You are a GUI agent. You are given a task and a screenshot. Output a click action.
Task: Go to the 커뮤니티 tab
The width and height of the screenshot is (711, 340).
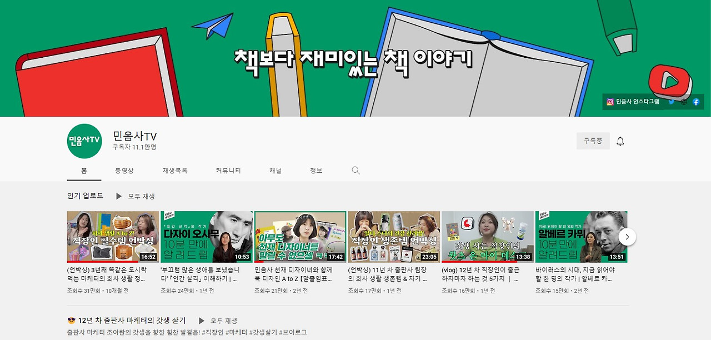[228, 171]
